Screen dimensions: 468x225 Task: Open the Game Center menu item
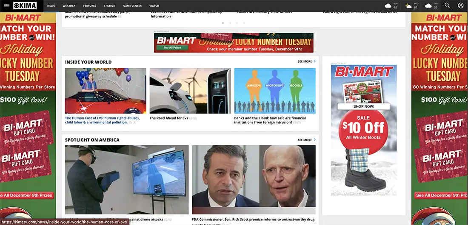click(132, 6)
